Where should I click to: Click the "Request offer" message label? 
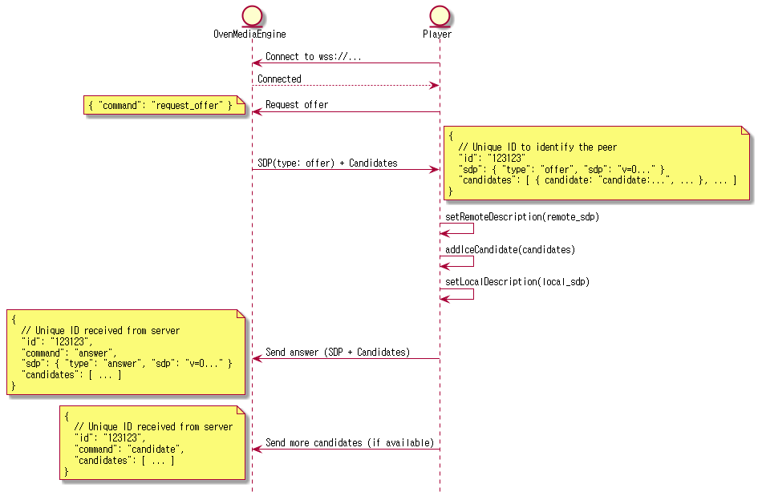pos(297,105)
